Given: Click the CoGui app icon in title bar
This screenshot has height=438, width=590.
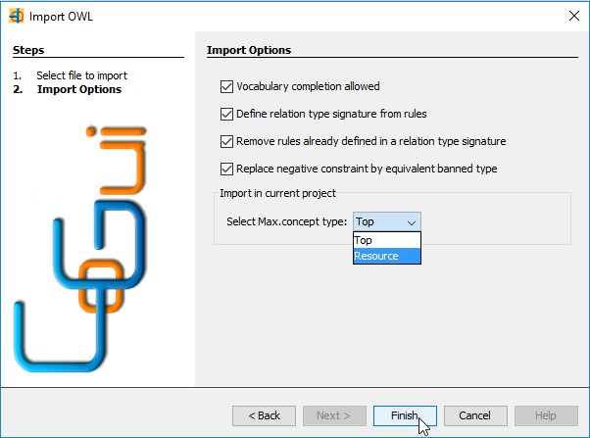Looking at the screenshot, I should [x=17, y=17].
